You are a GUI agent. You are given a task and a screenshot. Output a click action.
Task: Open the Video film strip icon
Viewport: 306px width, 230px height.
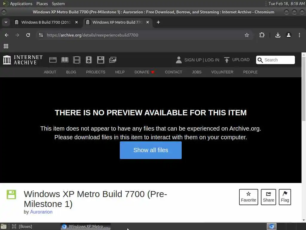tap(77, 60)
